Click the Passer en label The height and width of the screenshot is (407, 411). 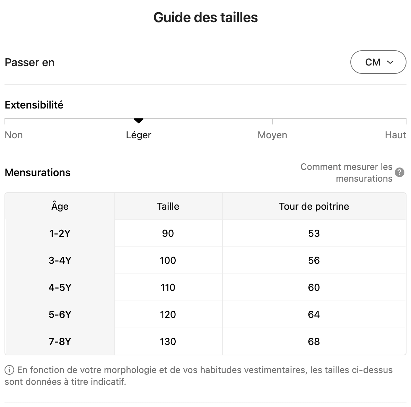coord(29,62)
